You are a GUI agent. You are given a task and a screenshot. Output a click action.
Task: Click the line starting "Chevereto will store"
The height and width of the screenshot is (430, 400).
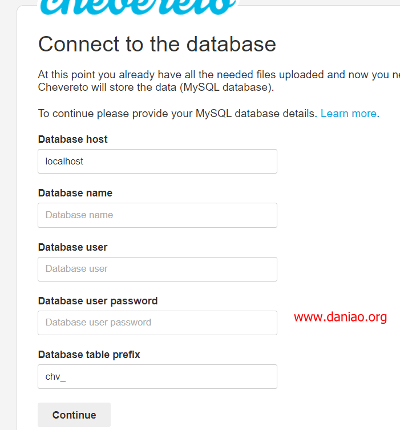pos(156,87)
